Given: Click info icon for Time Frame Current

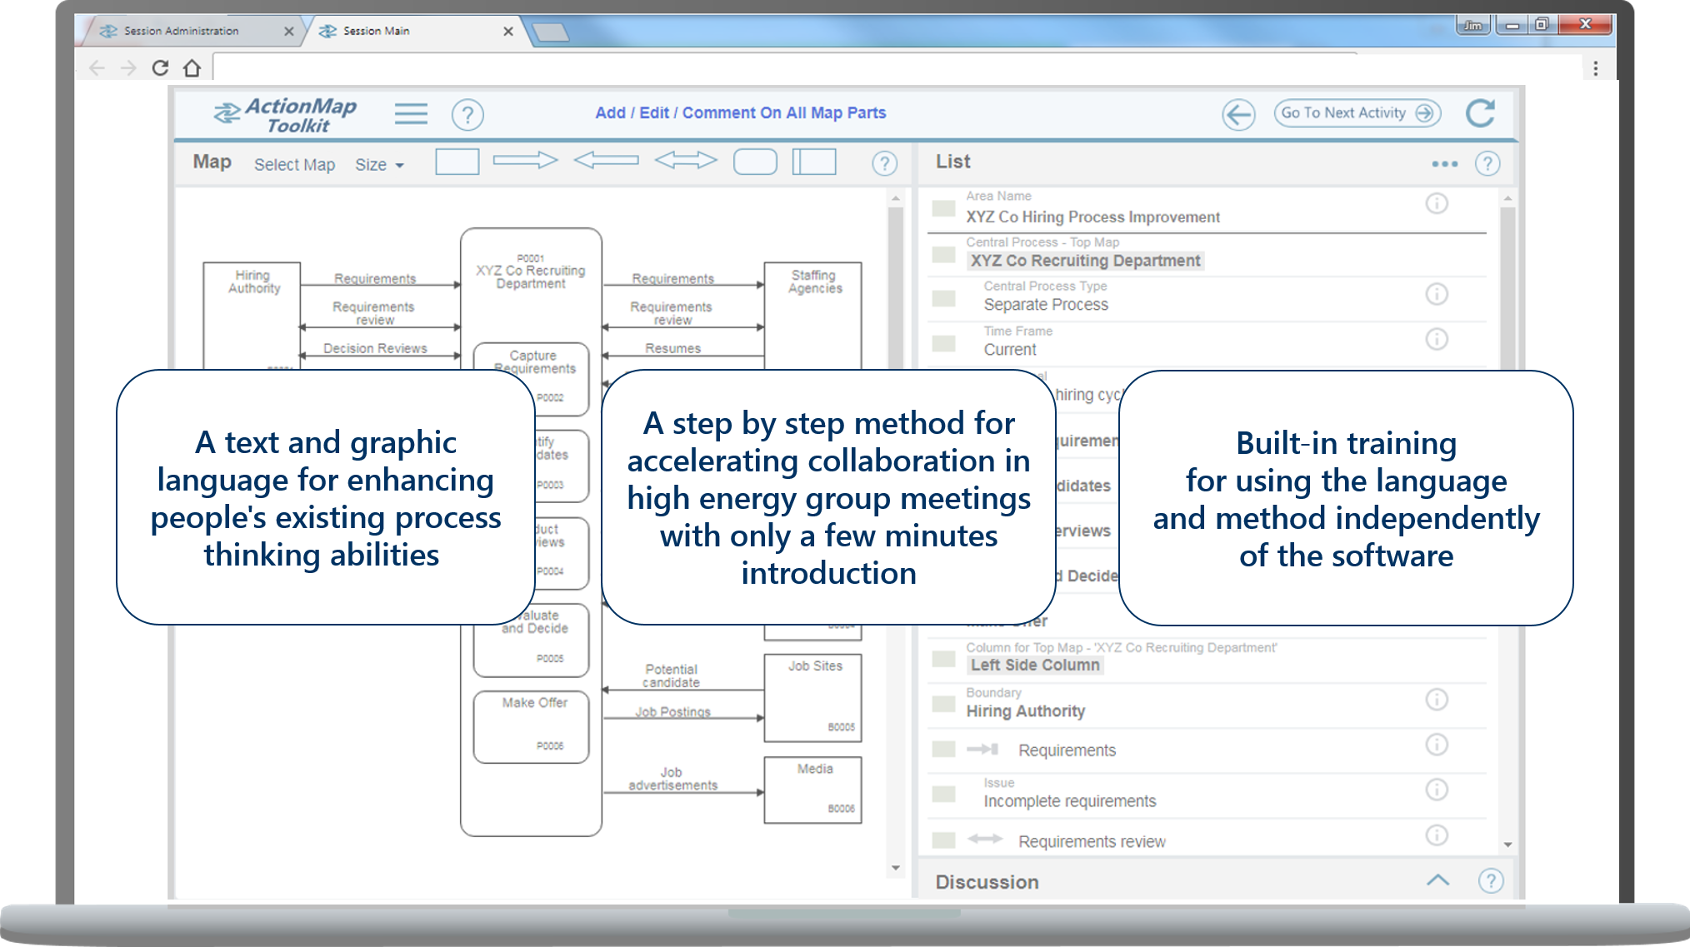Looking at the screenshot, I should (x=1436, y=339).
